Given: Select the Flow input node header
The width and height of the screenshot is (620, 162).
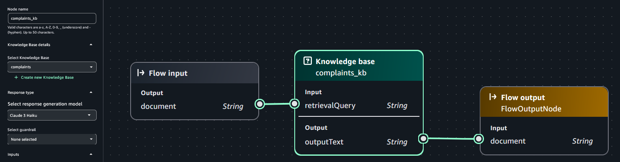Looking at the screenshot, I should (x=194, y=73).
